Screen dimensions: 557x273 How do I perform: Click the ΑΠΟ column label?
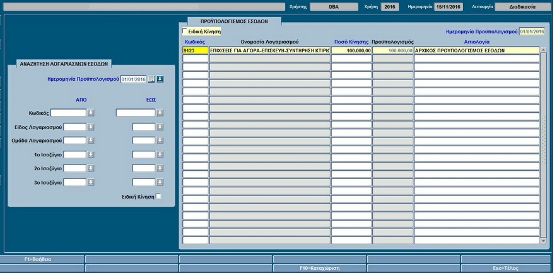[81, 100]
